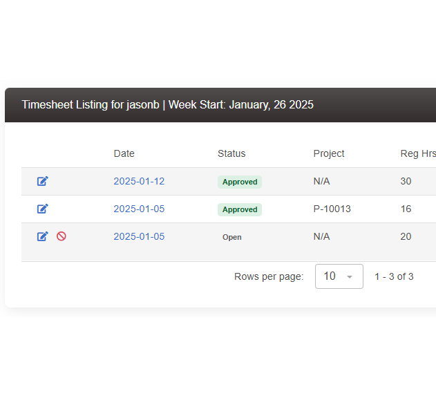The height and width of the screenshot is (398, 436).
Task: Click the Open status label
Action: point(232,237)
